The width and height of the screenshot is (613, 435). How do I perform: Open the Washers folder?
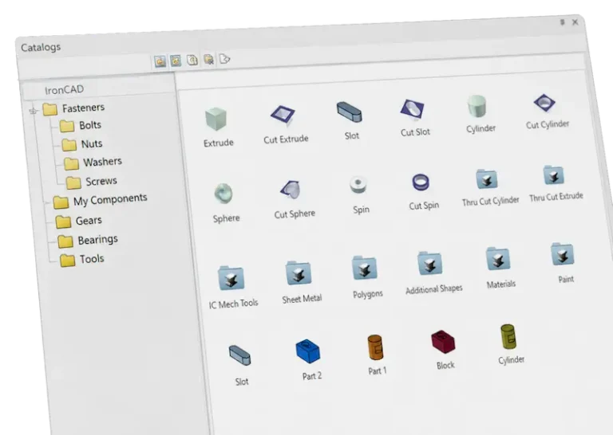point(93,162)
